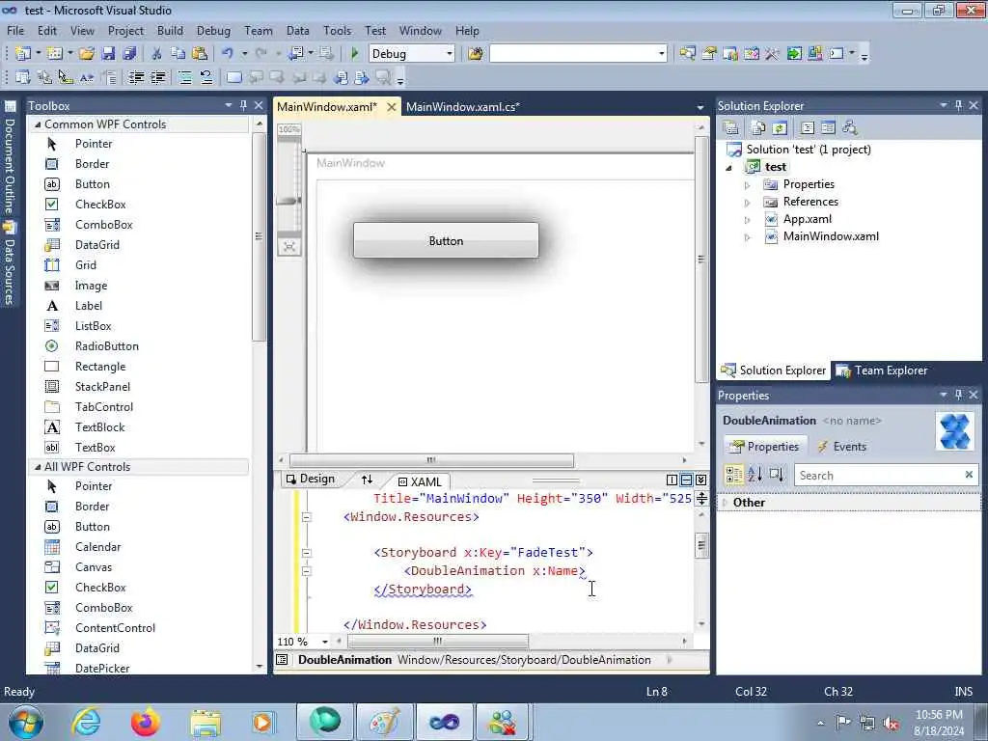Switch to the Design view tab
The image size is (988, 741).
tap(310, 479)
